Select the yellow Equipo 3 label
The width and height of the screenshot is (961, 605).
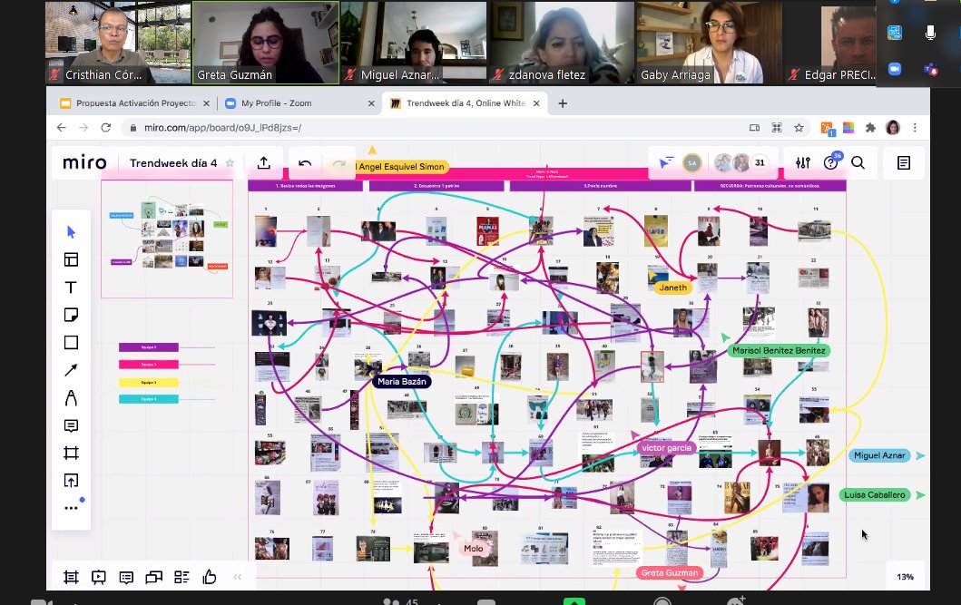pyautogui.click(x=148, y=382)
